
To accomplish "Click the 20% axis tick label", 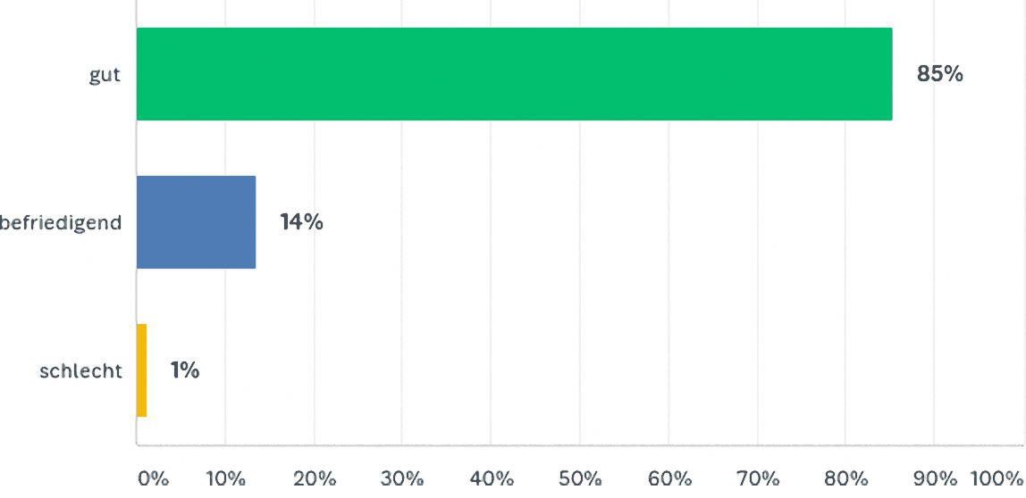I will pyautogui.click(x=315, y=479).
